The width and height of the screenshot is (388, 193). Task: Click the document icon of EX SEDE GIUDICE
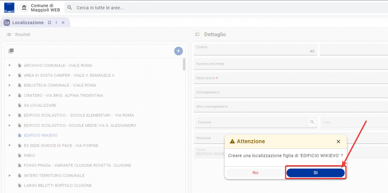point(19,146)
